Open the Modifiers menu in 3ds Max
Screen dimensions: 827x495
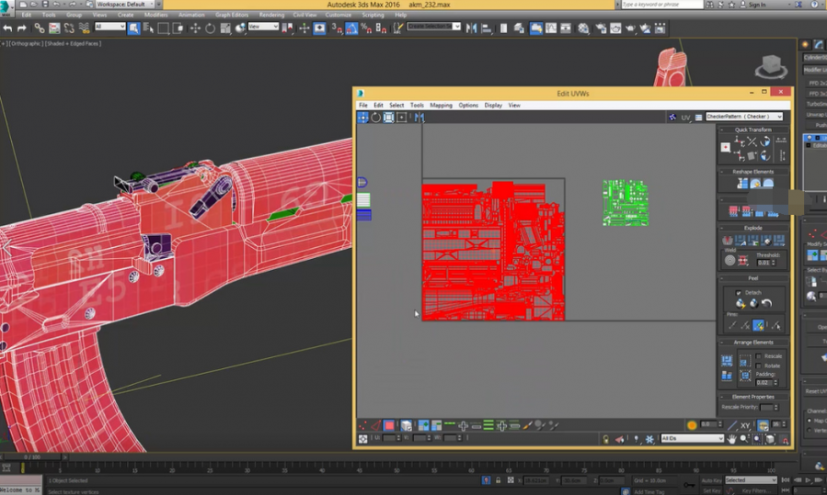click(x=156, y=15)
